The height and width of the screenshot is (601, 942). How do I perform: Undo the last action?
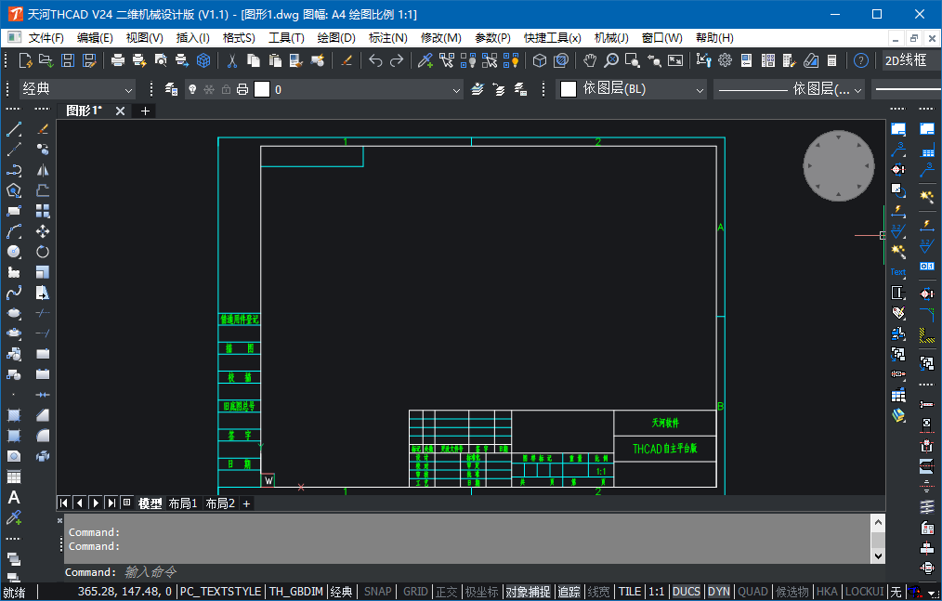tap(375, 60)
